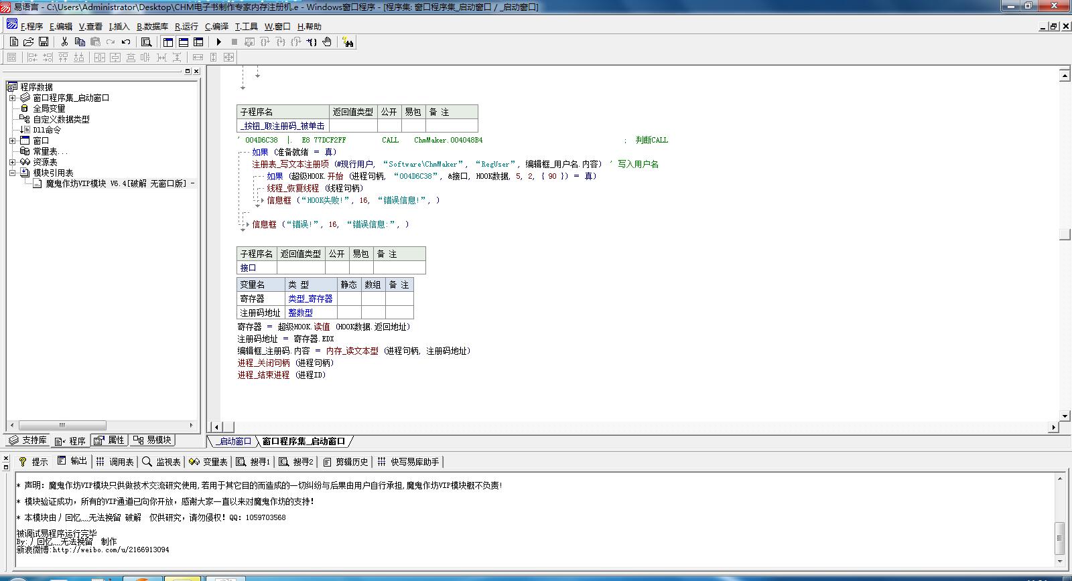
Task: Collapse the 如果 (准备就绪 = 真) code block
Action: coord(243,152)
